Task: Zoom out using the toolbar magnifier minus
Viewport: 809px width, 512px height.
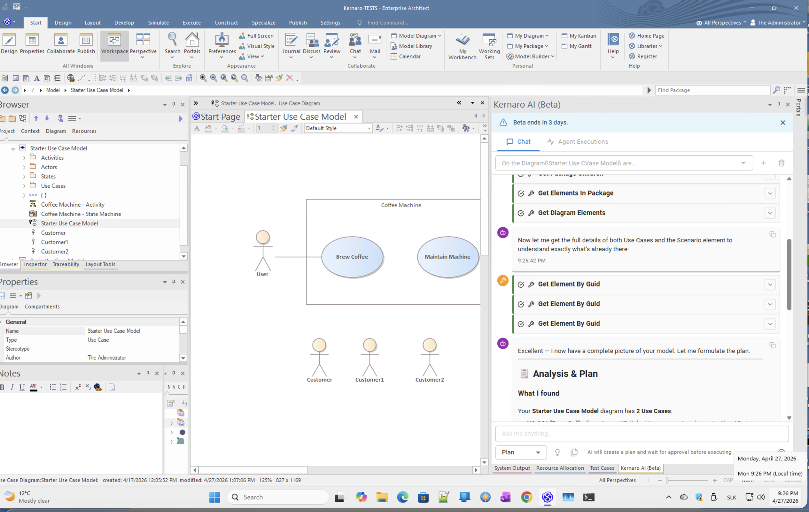Action: click(x=213, y=78)
